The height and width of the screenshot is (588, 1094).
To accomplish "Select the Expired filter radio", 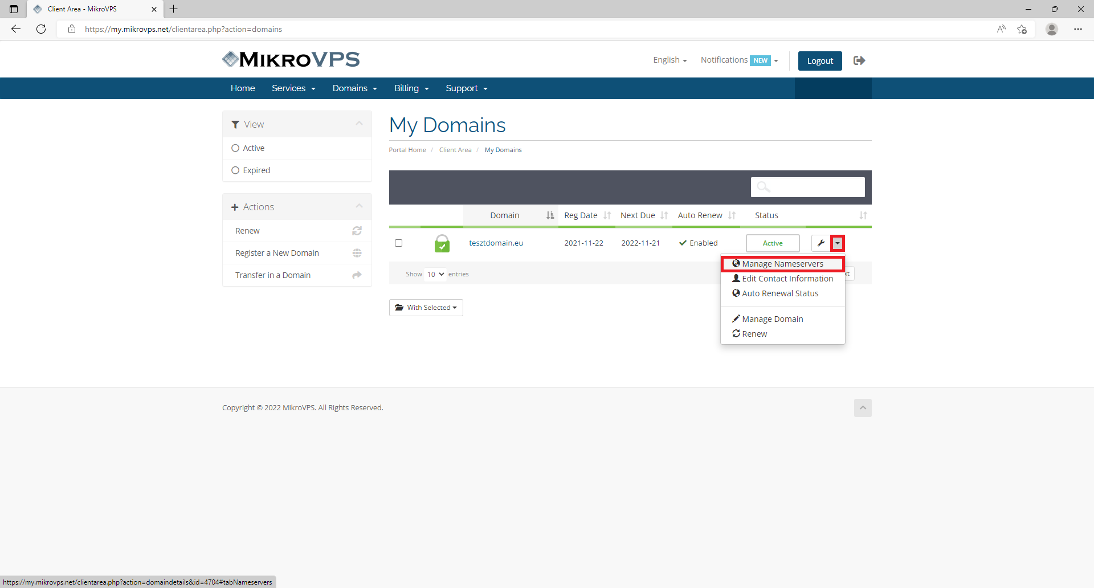I will pos(235,170).
